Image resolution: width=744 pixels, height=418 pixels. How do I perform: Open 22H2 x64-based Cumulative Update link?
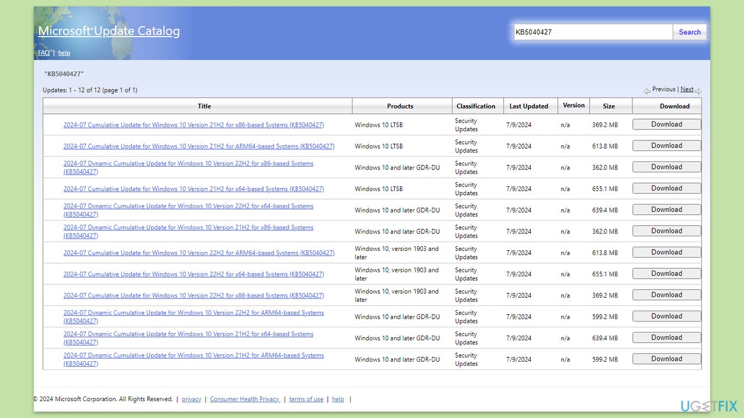[194, 274]
